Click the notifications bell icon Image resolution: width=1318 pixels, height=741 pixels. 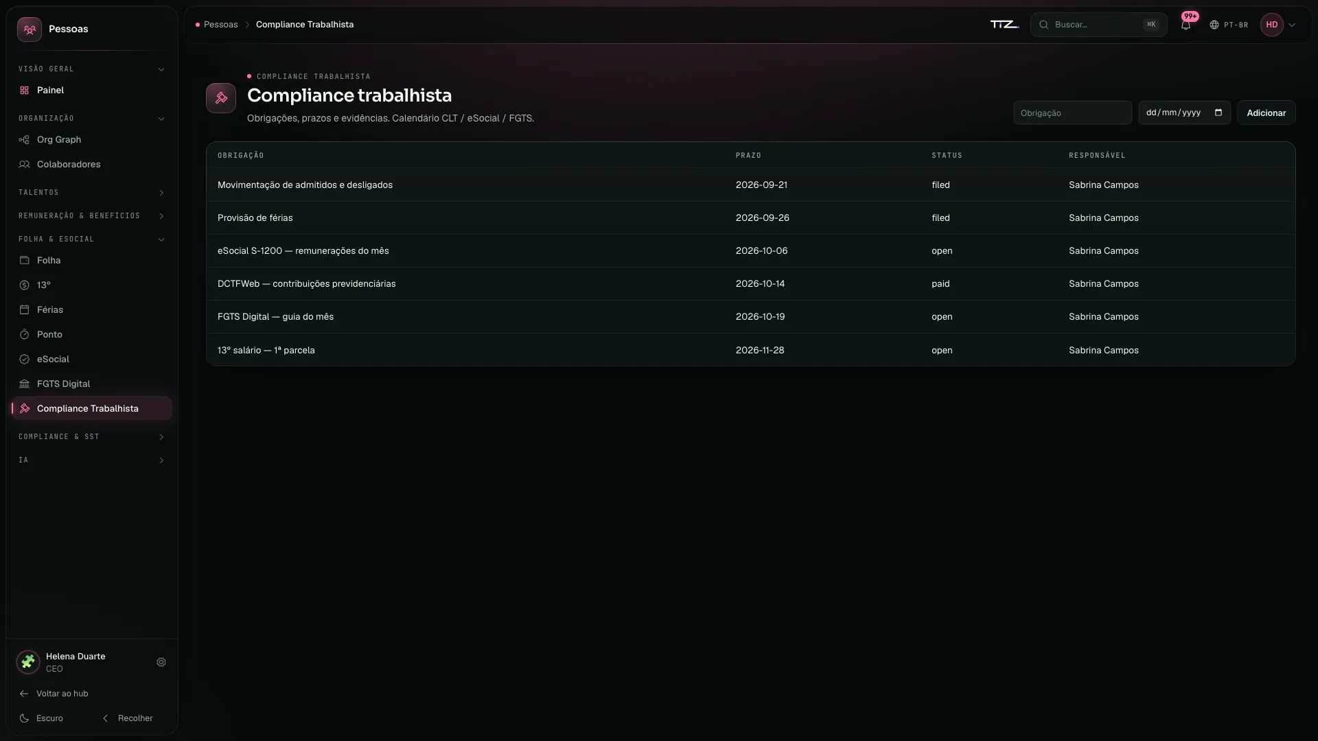click(x=1186, y=25)
